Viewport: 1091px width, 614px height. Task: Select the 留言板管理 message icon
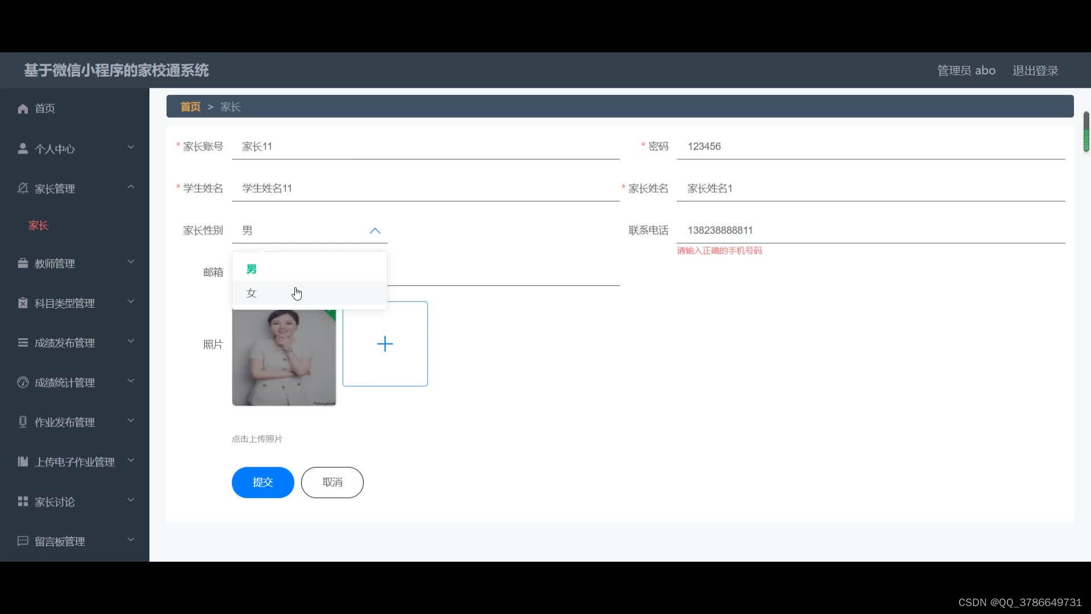pyautogui.click(x=23, y=541)
